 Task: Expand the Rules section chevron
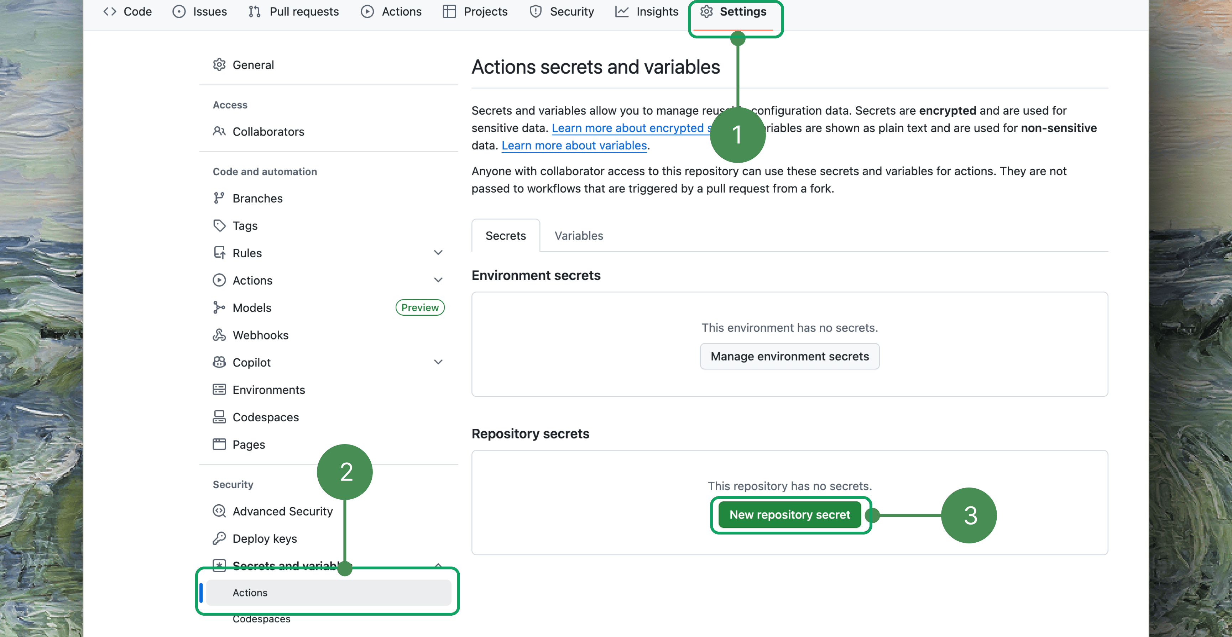tap(438, 253)
